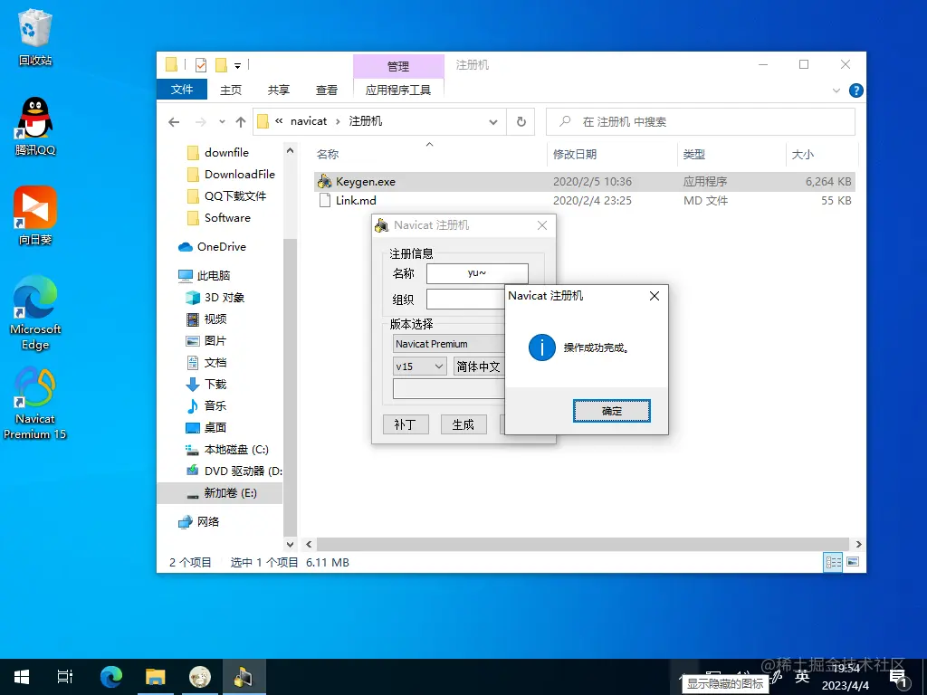Screen dimensions: 927x695
Task: Sort by 名称 column header
Action: [x=430, y=154]
